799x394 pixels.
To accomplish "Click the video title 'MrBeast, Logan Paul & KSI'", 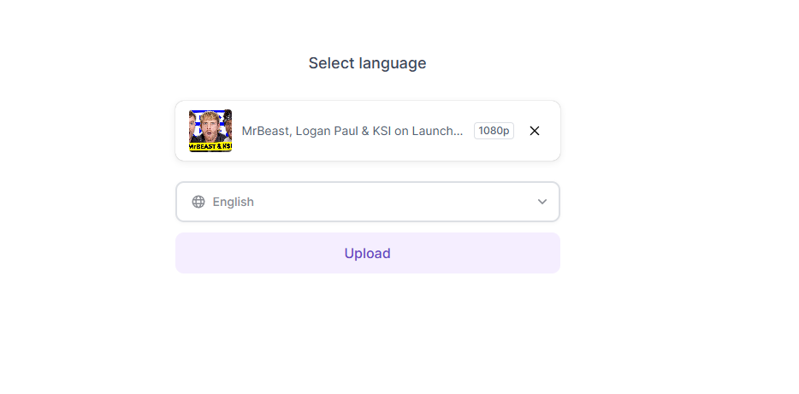I will (x=352, y=131).
